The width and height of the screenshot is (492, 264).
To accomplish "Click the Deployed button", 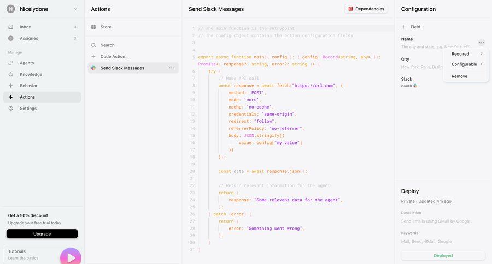I will click(443, 255).
